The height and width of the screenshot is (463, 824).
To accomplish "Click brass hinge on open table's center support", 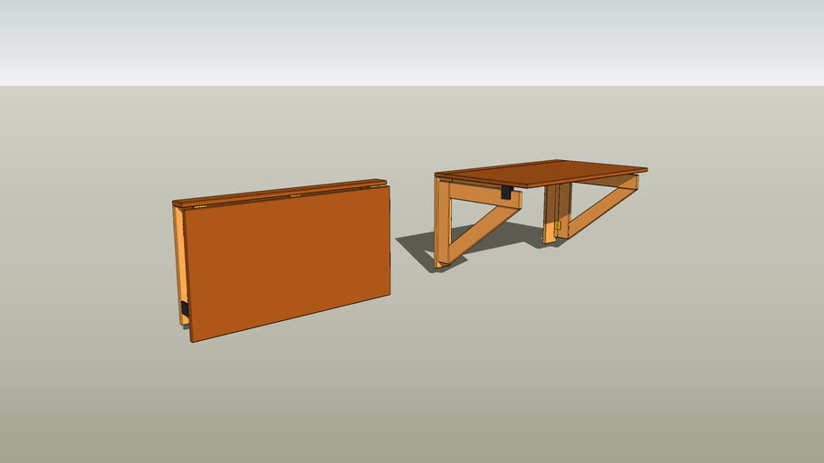I will 558,225.
